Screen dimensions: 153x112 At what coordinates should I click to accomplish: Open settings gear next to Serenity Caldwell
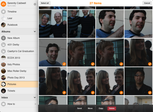click(35, 4)
